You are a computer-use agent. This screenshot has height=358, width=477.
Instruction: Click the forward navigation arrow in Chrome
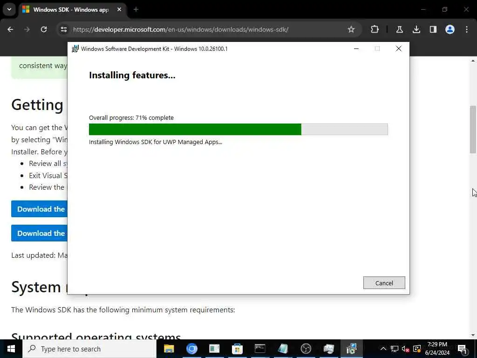27,29
